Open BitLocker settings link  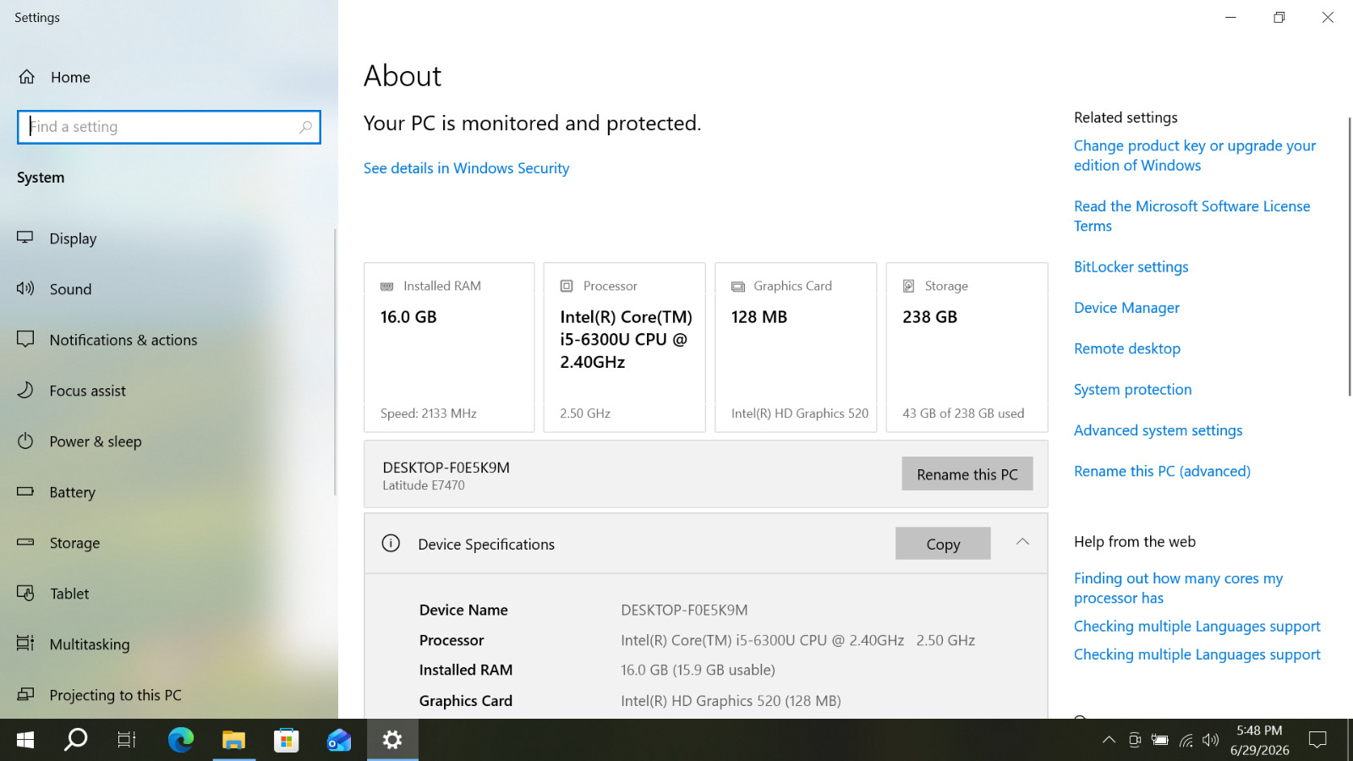click(x=1131, y=267)
